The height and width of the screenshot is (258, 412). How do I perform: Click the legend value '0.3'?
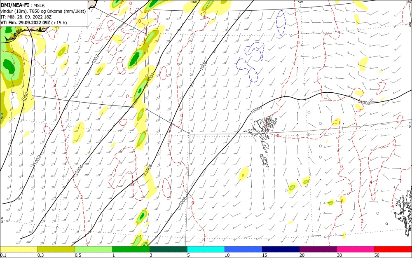(40, 255)
